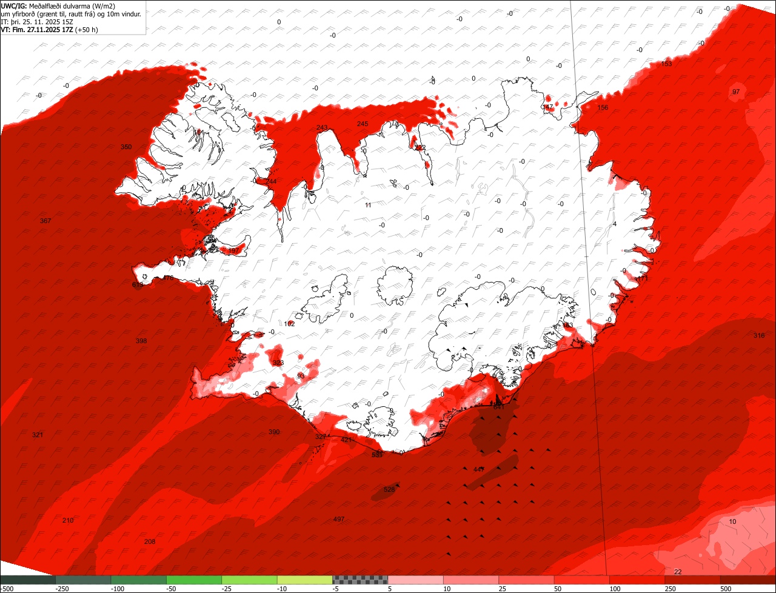The image size is (776, 593).
Task: Select the green swatch between -50 and -25
Action: [x=194, y=580]
